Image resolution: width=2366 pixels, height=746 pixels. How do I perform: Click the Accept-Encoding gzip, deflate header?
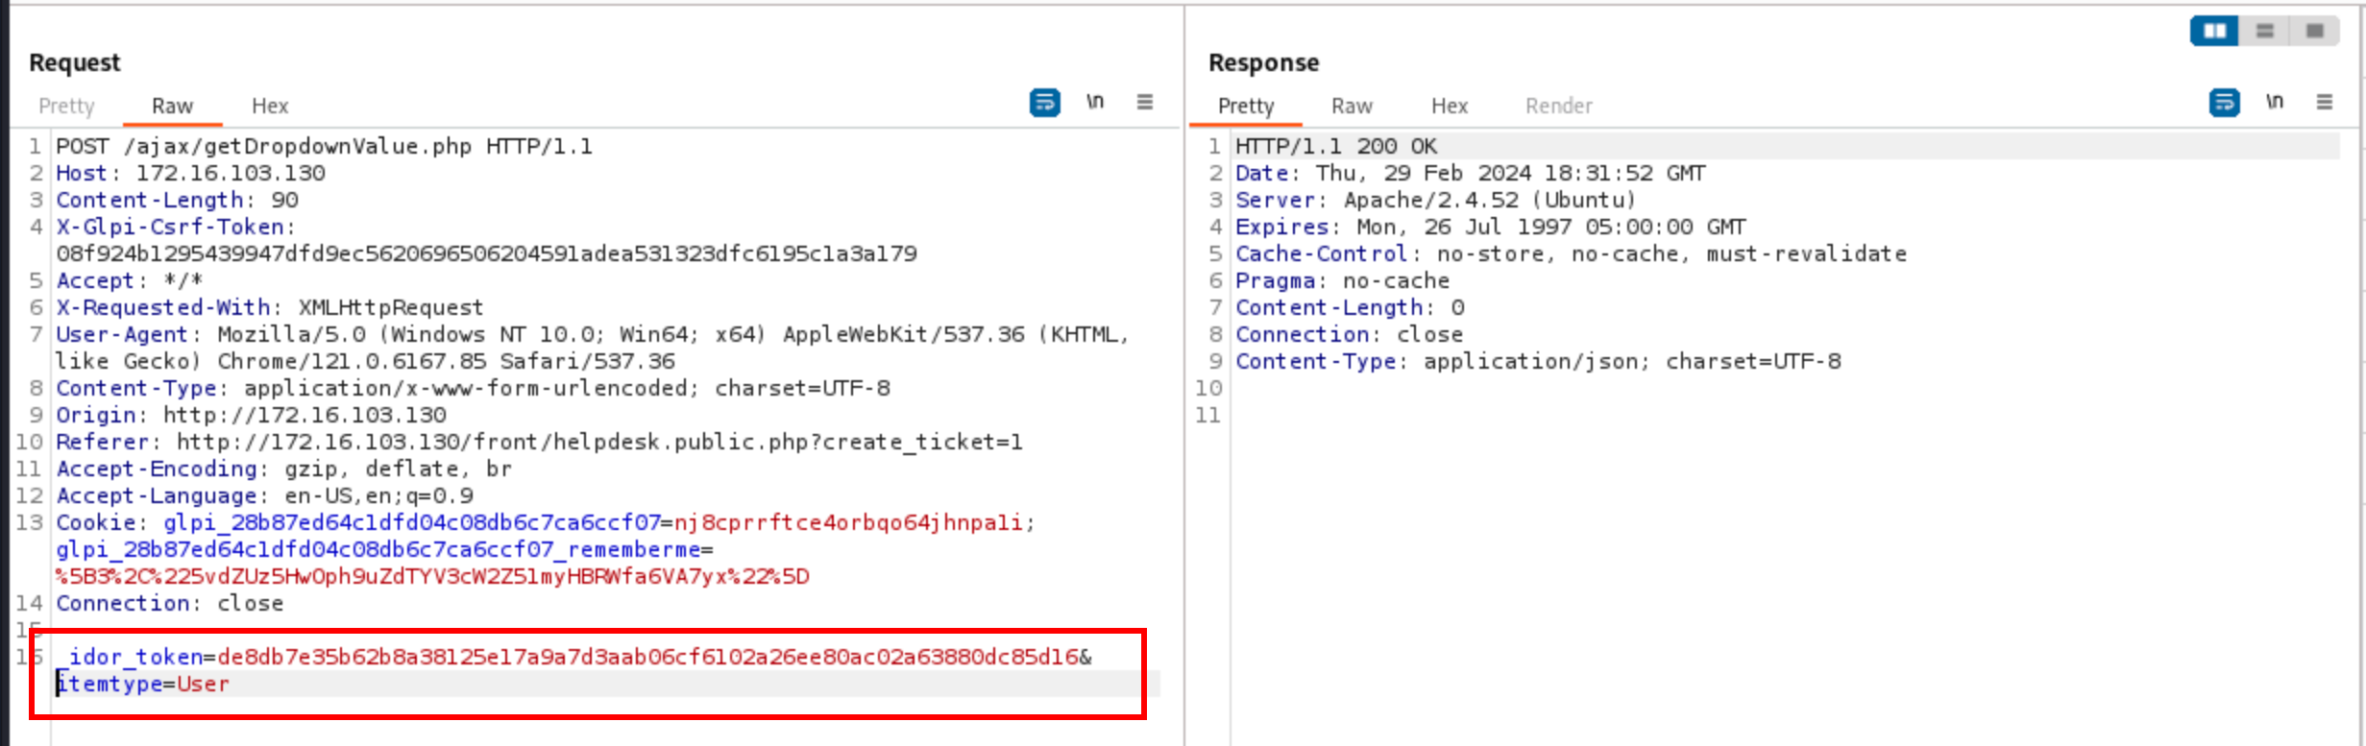click(x=283, y=469)
